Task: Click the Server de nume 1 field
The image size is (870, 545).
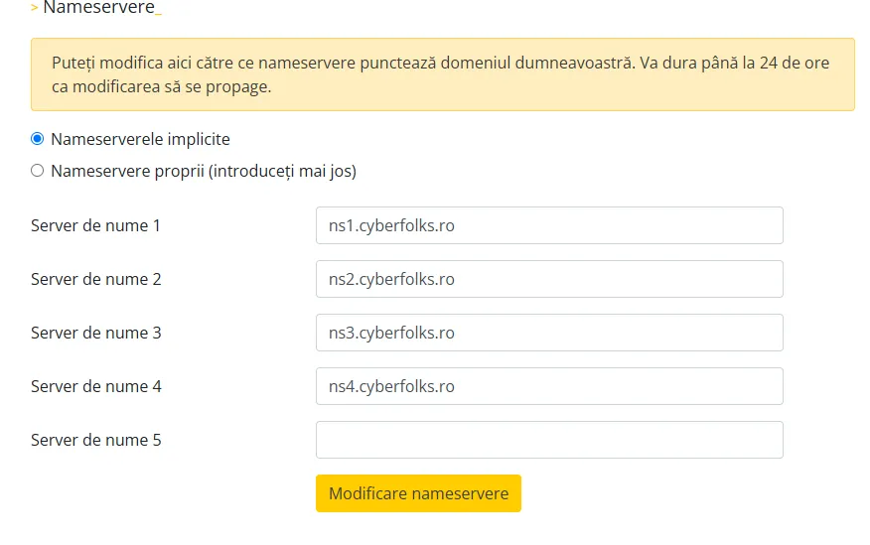Action: (549, 225)
